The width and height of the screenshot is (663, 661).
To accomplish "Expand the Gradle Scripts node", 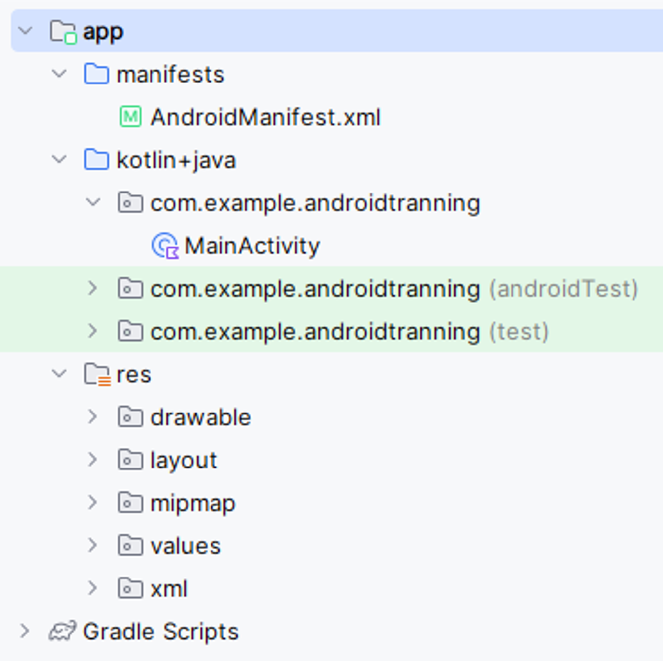I will pyautogui.click(x=25, y=631).
